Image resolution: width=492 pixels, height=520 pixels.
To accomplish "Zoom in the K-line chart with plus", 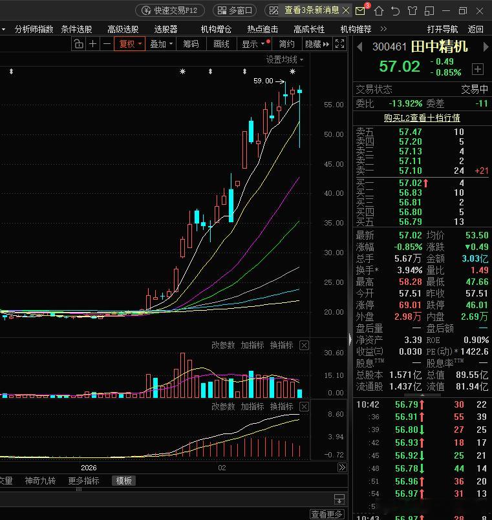I will coord(93,44).
